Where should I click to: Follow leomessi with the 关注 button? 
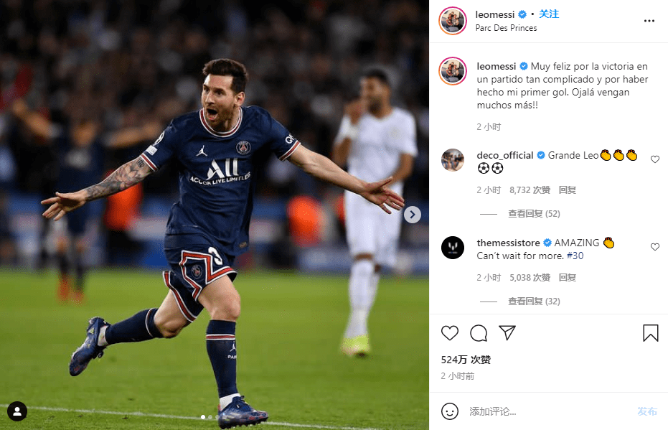click(x=549, y=14)
